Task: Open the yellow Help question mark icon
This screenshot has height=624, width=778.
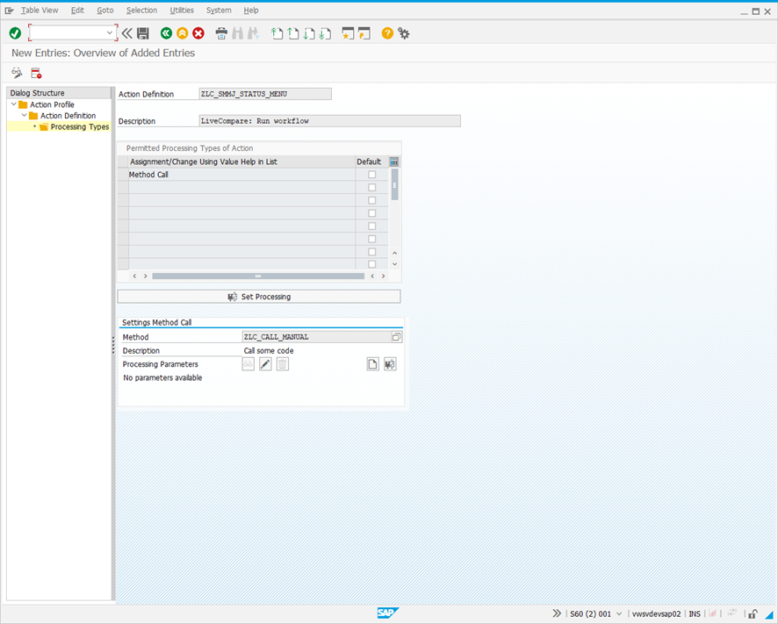Action: pyautogui.click(x=387, y=33)
